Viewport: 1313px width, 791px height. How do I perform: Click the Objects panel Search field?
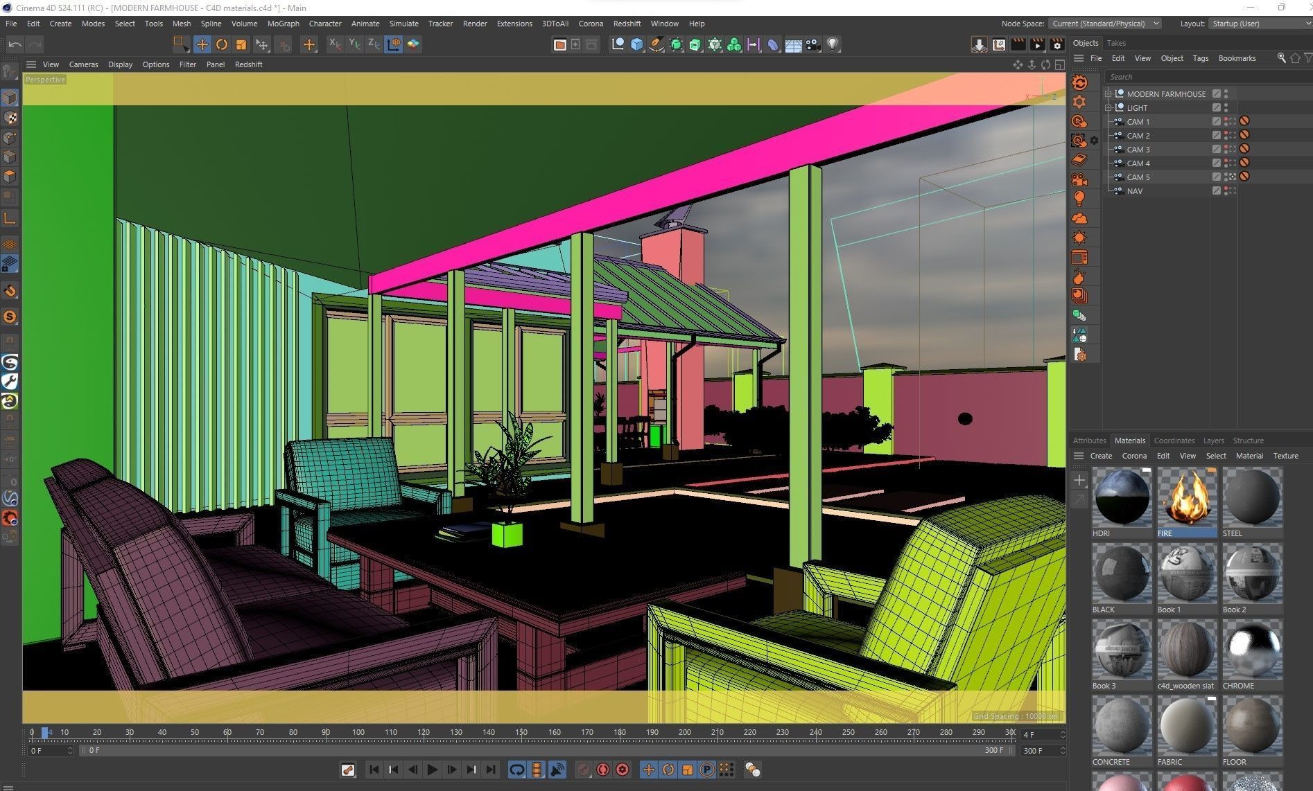click(x=1208, y=77)
